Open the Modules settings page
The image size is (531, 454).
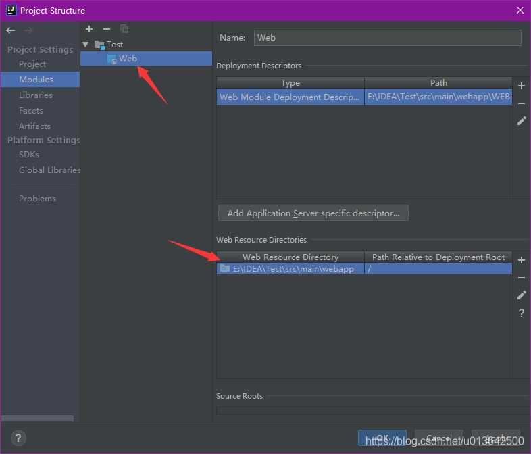[40, 79]
